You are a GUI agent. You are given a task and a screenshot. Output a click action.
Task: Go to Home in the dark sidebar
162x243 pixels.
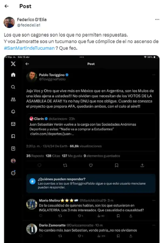coord(13,75)
